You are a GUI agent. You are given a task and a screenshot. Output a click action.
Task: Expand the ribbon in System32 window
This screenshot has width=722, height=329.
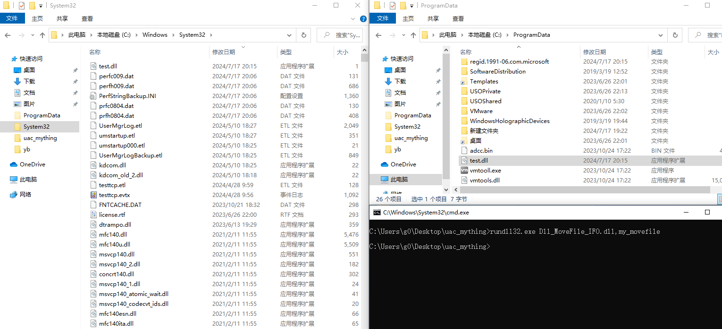click(353, 19)
